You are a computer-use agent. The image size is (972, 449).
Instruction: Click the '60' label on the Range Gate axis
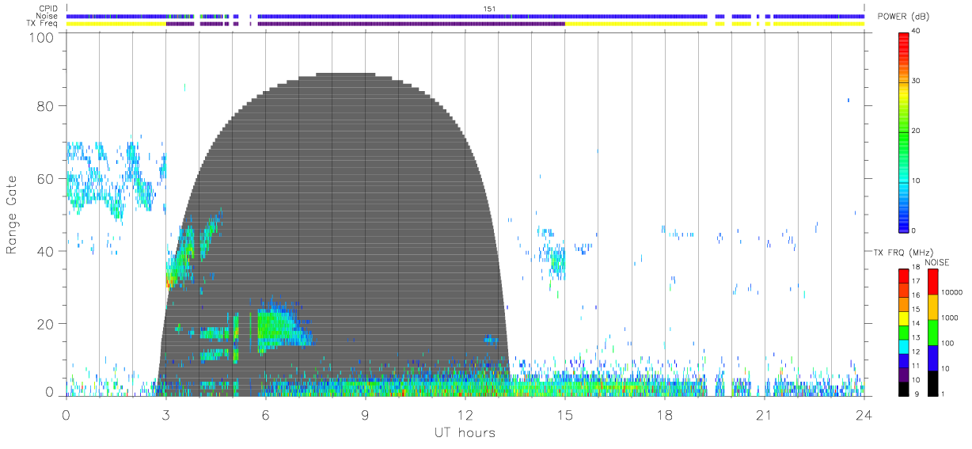point(45,179)
